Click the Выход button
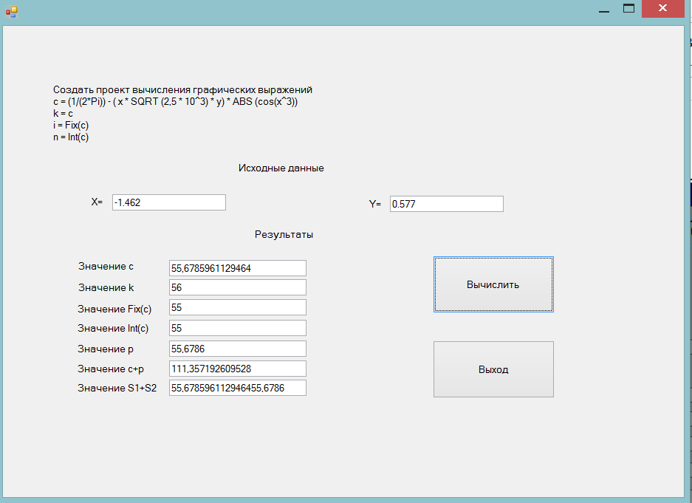Image resolution: width=692 pixels, height=503 pixels. click(x=493, y=369)
